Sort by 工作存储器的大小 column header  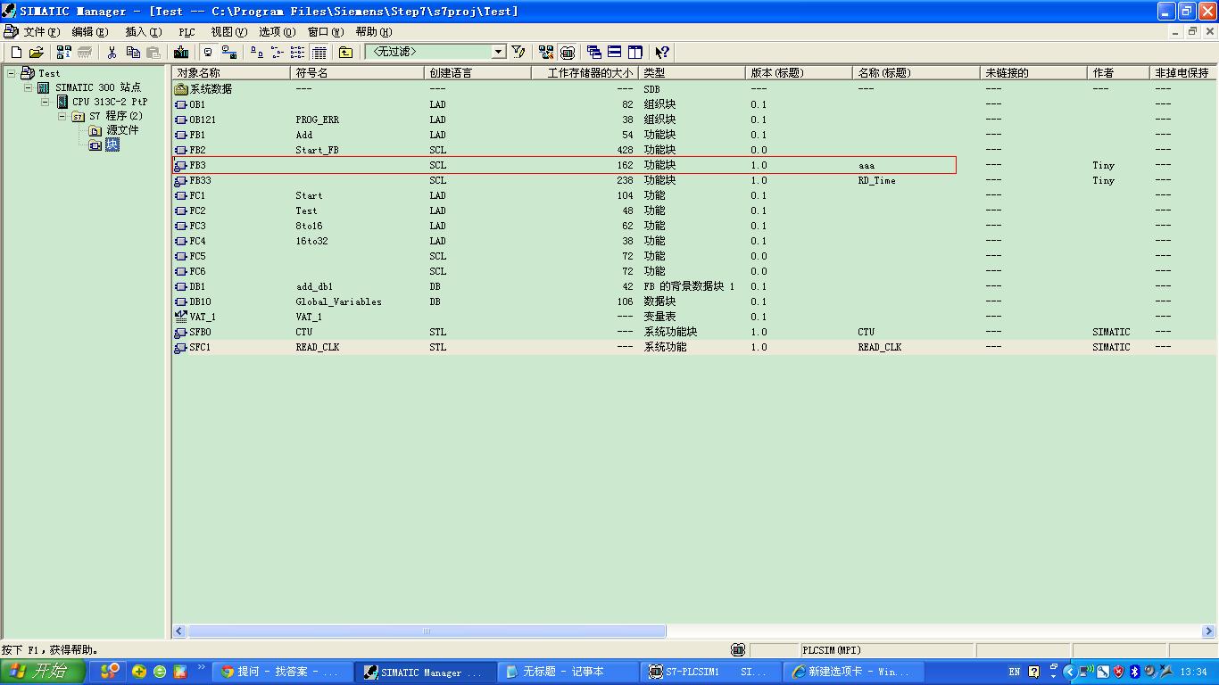point(585,73)
